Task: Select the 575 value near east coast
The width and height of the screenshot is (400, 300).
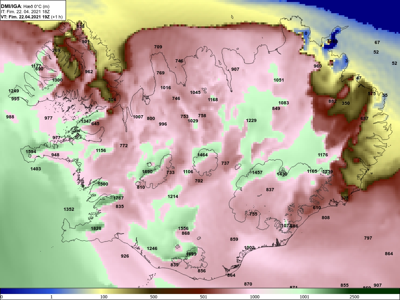Action: click(x=372, y=93)
